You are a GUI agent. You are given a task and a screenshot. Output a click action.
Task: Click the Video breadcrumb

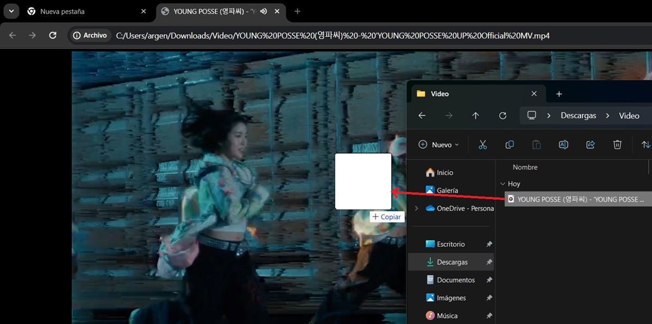(629, 116)
